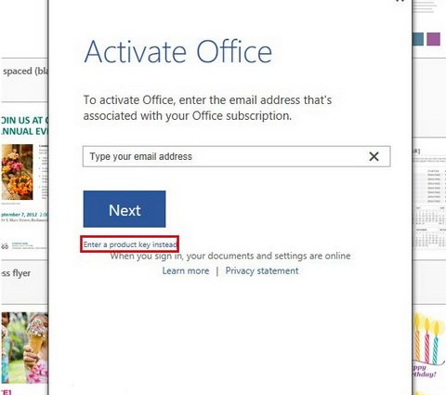Image resolution: width=446 pixels, height=395 pixels.
Task: Click the email address input field
Action: (x=236, y=156)
